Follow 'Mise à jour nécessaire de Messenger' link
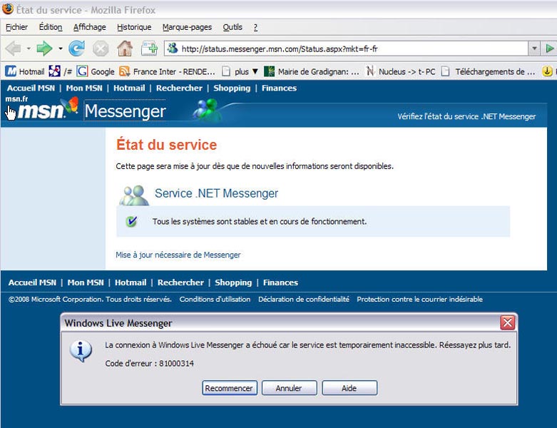 pos(178,255)
